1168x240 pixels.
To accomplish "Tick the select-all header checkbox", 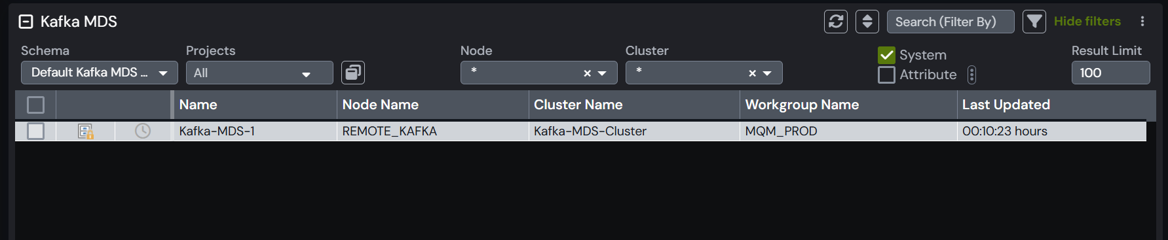I will [x=36, y=105].
